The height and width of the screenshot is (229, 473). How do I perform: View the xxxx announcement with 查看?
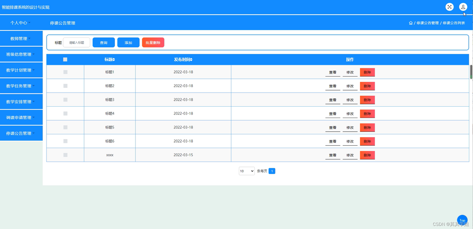point(333,155)
